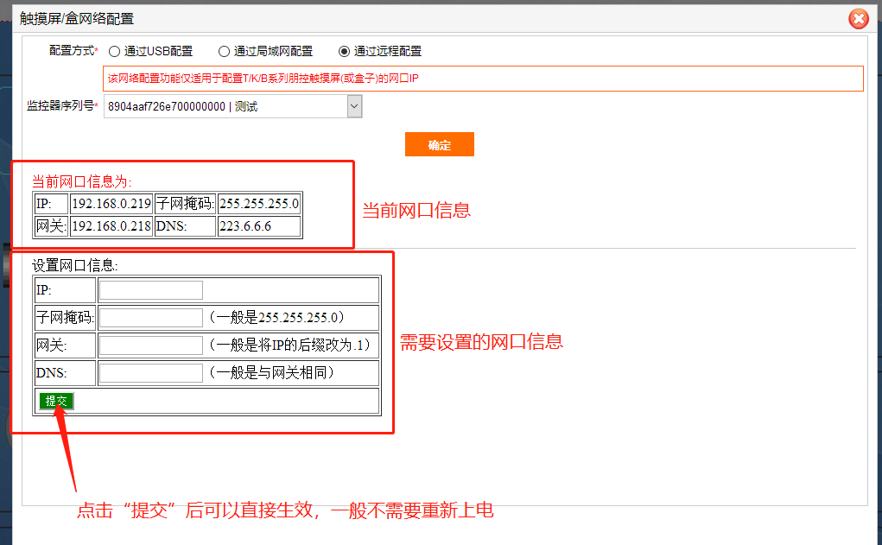Click into the 网关 input box
The width and height of the screenshot is (882, 545).
click(x=150, y=345)
